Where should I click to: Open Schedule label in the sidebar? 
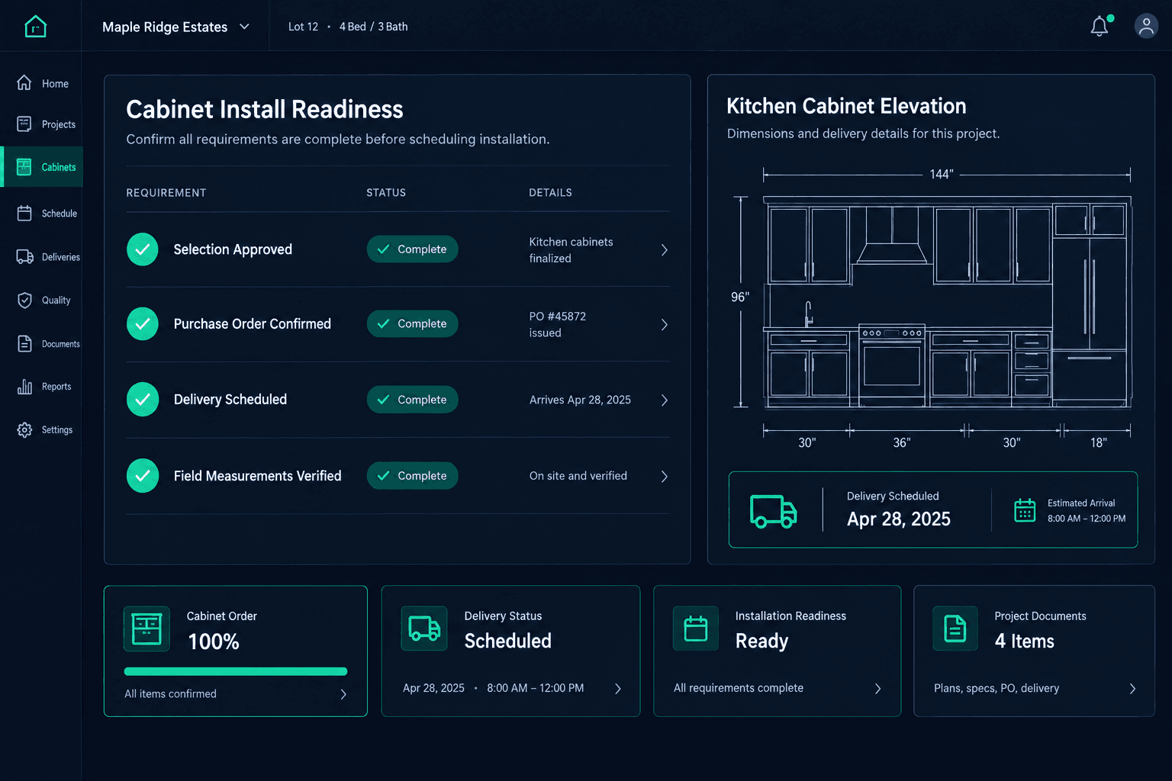click(x=60, y=214)
